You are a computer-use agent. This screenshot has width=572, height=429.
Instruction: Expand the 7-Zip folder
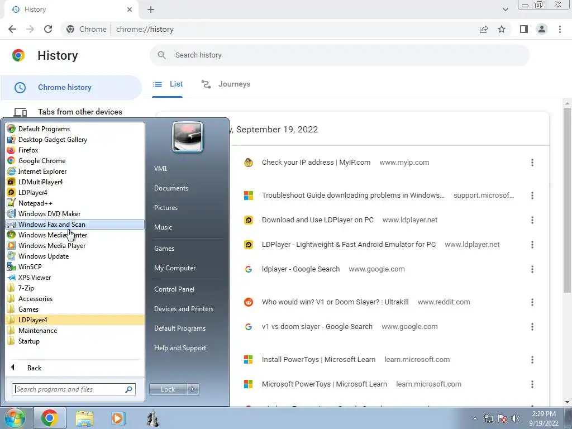75,288
